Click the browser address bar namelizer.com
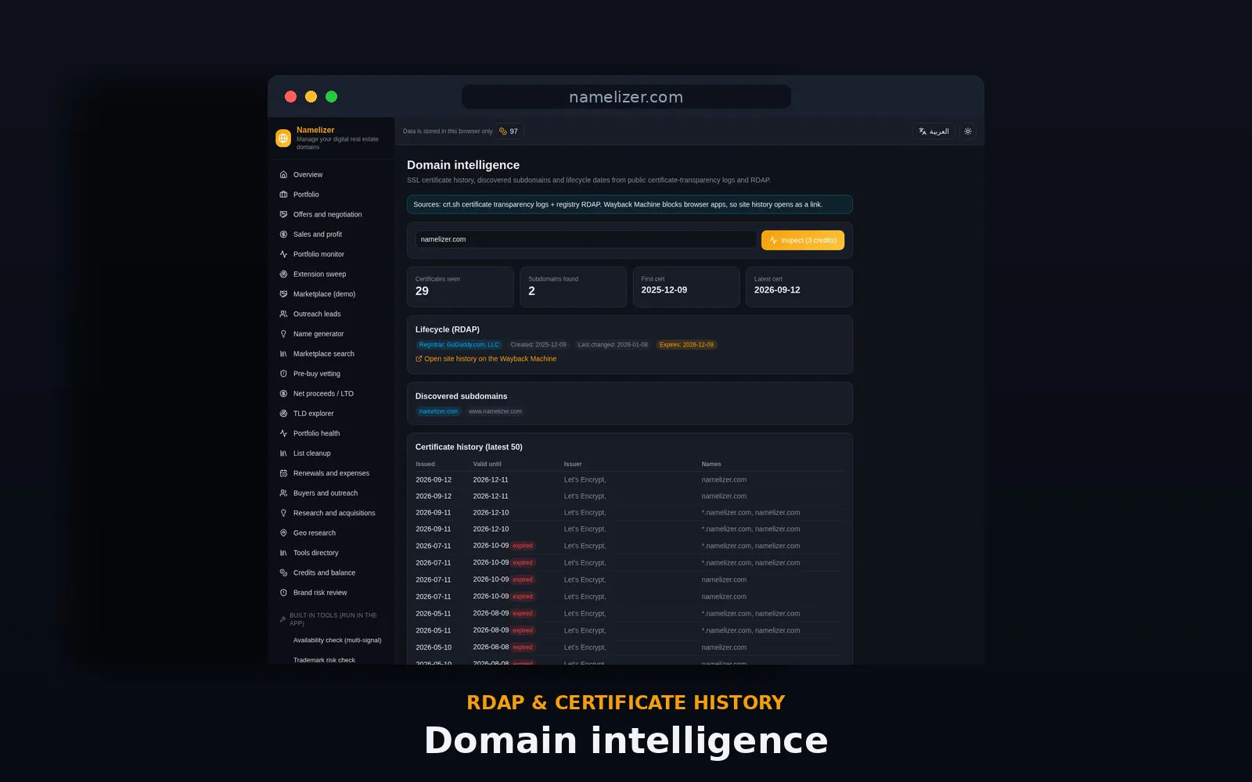Viewport: 1252px width, 782px height. (626, 97)
